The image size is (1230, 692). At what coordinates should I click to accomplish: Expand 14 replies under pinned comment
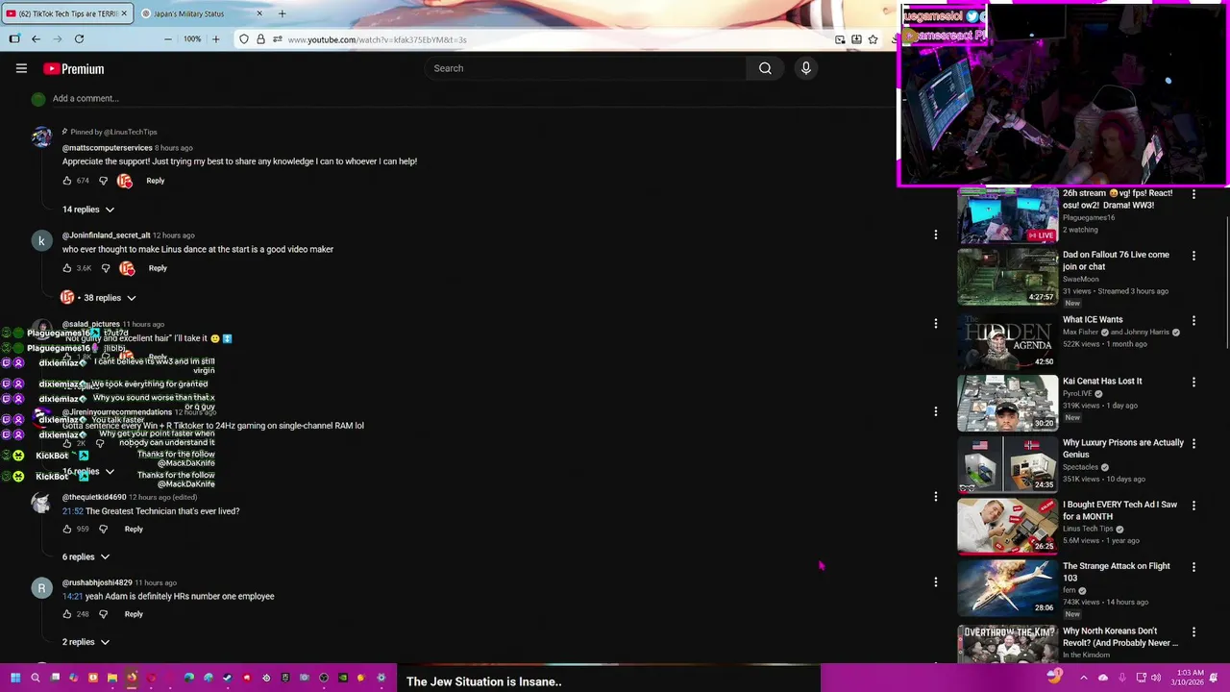click(88, 210)
